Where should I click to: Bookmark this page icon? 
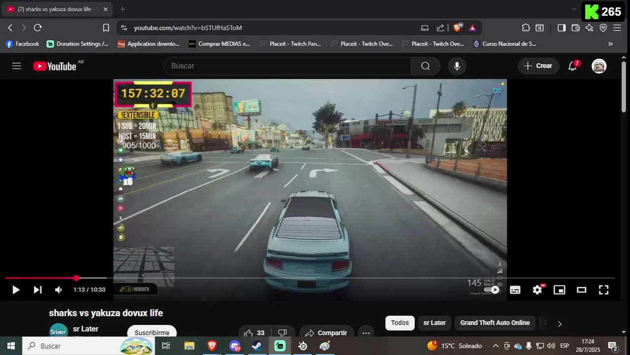106,28
